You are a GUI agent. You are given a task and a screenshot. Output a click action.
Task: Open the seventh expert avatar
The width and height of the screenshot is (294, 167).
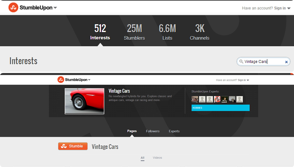tap(240, 99)
